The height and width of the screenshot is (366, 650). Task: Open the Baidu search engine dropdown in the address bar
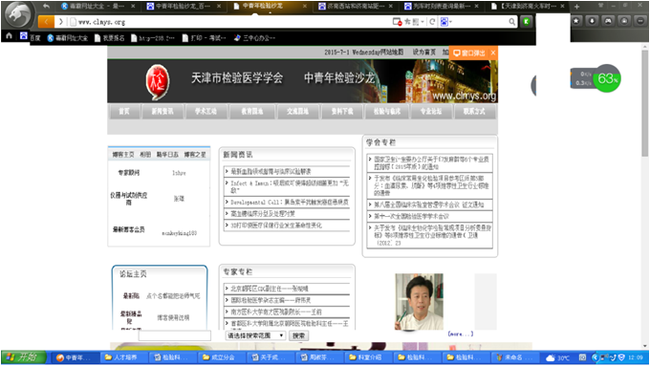(x=446, y=22)
